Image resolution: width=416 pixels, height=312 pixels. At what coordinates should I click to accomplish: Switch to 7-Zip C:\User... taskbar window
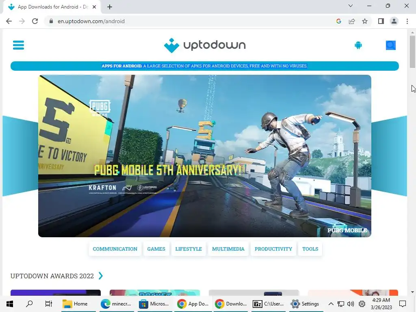point(269,304)
